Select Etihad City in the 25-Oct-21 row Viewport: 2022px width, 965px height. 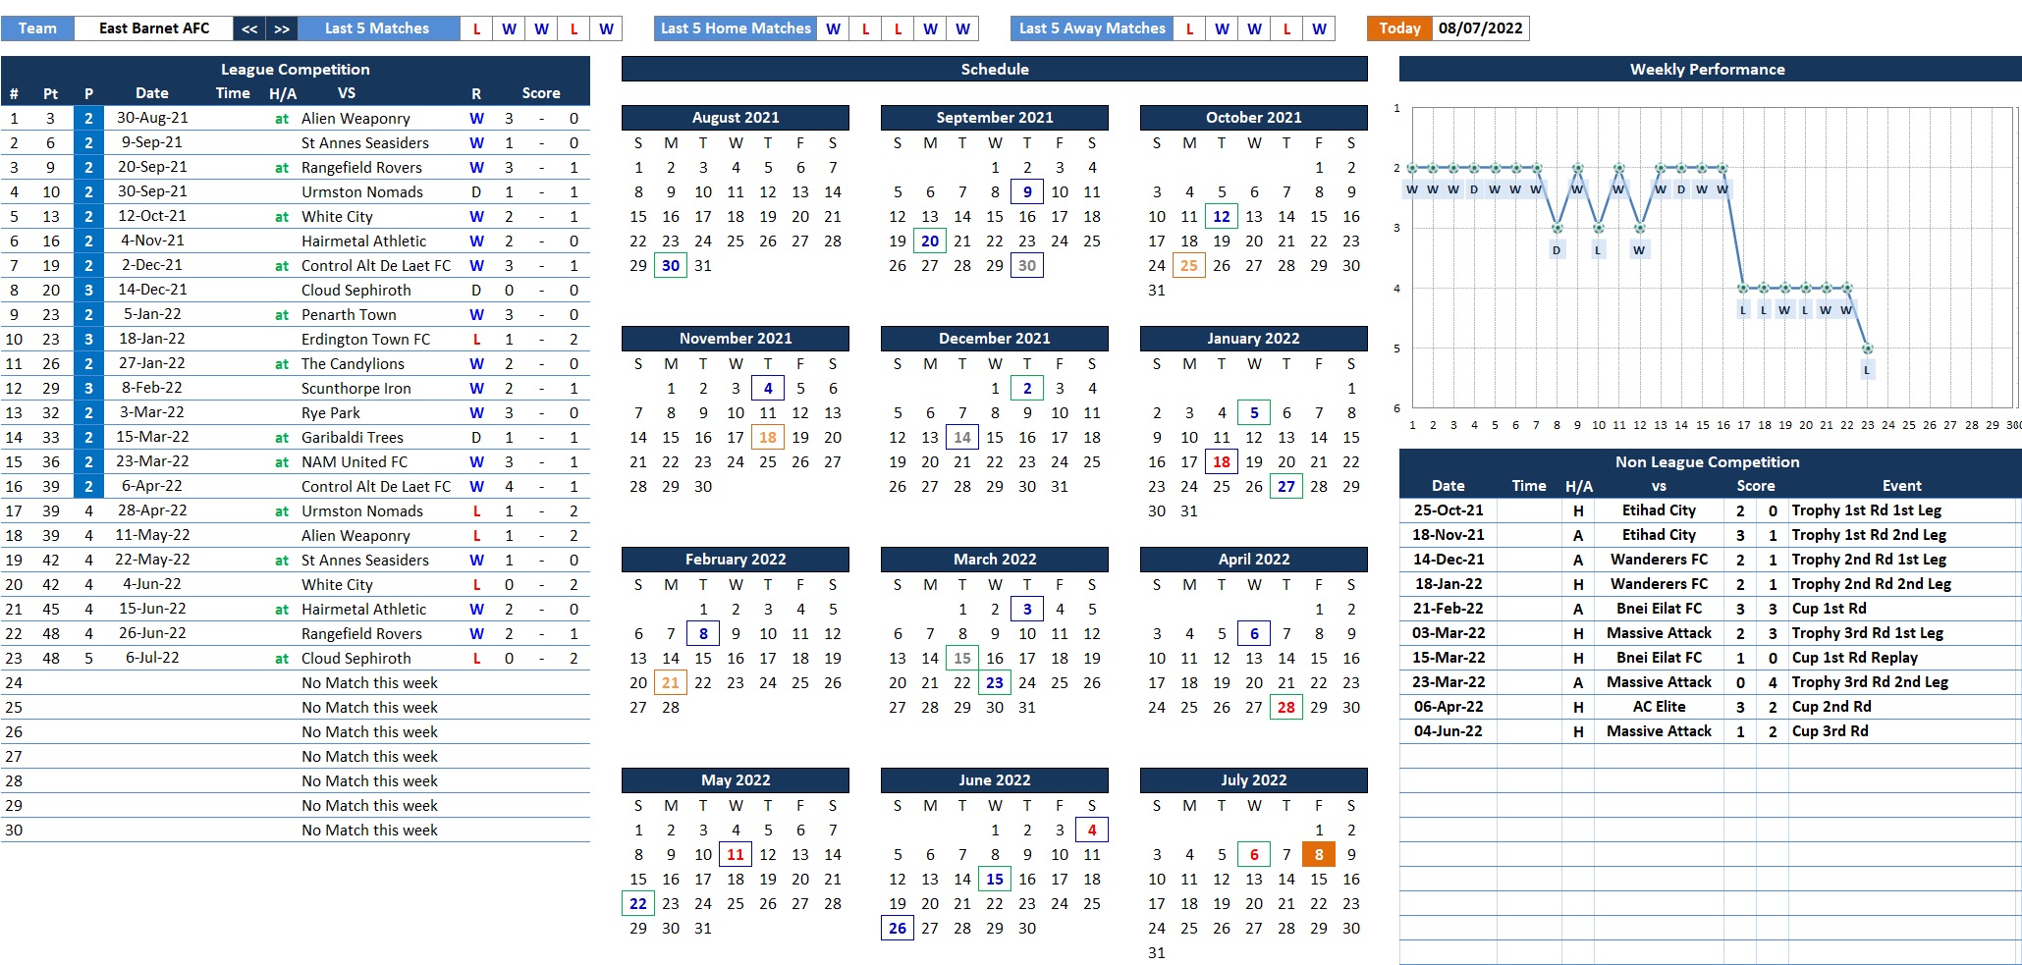[1658, 510]
